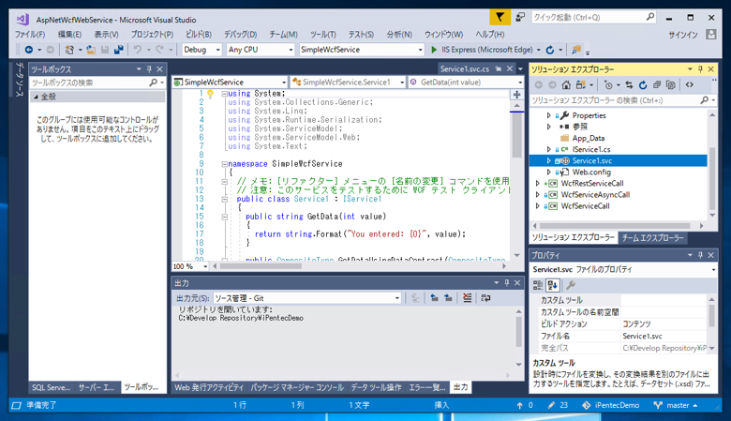Viewport: 731px width, 421px height.
Task: Click the Quick Launch search field
Action: (593, 17)
